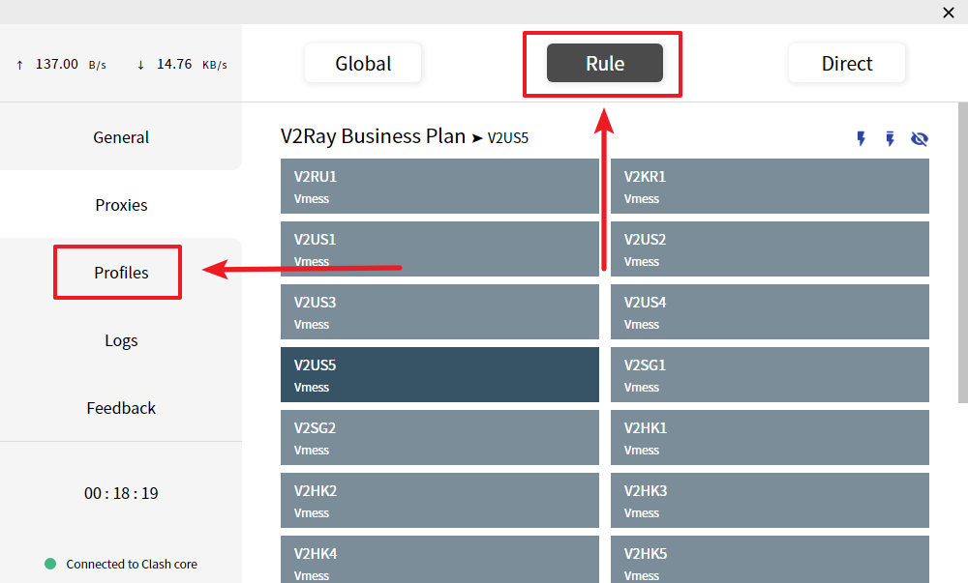
Task: Click the proxies list vertical scrollbar
Action: pyautogui.click(x=962, y=252)
